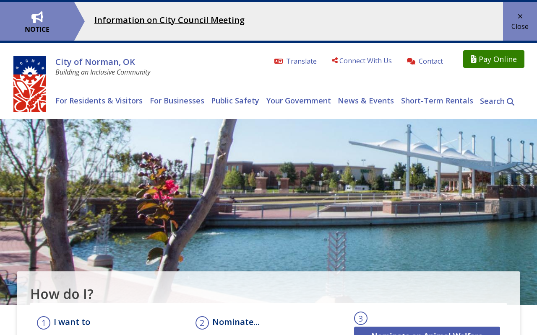Go to Short-Term Rentals page
537x335 pixels.
(437, 100)
